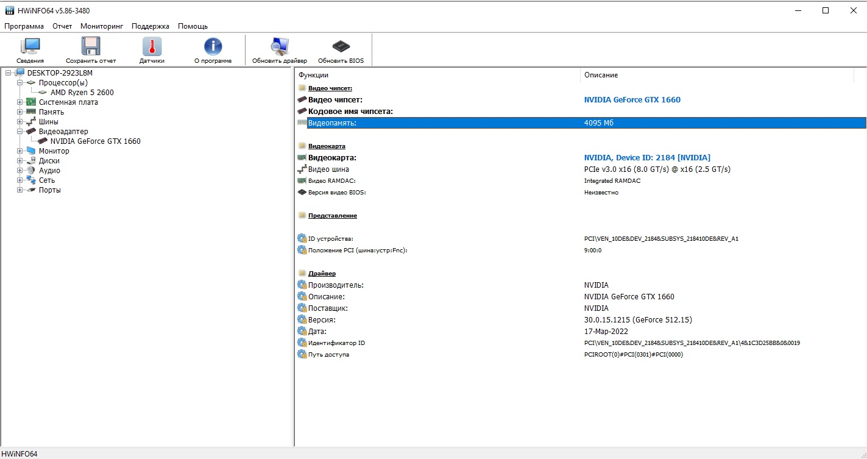Click the Память memory module icon
Image resolution: width=867 pixels, height=459 pixels.
click(x=32, y=112)
